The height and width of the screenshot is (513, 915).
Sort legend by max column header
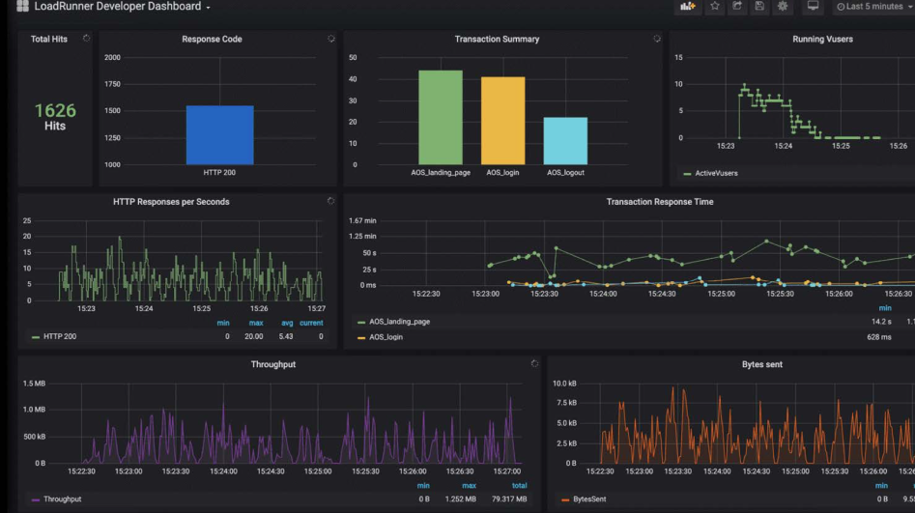(x=256, y=323)
